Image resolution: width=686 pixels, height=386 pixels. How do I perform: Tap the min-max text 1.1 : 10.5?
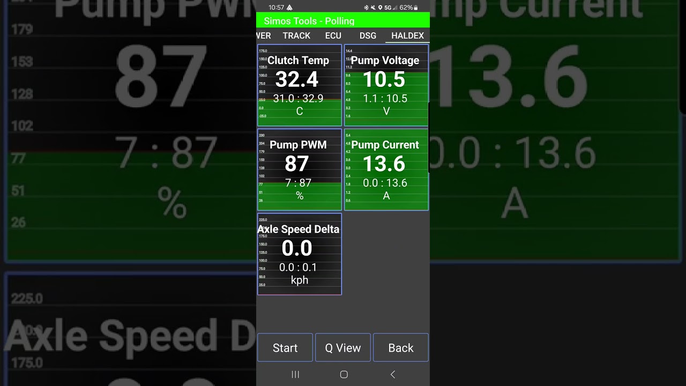[x=385, y=99]
